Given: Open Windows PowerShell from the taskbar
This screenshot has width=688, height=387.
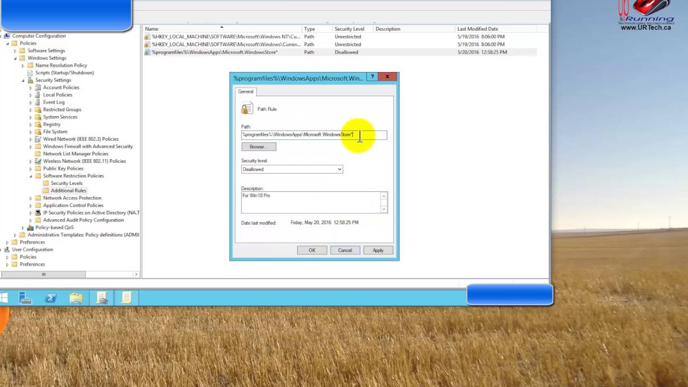Looking at the screenshot, I should [x=51, y=297].
